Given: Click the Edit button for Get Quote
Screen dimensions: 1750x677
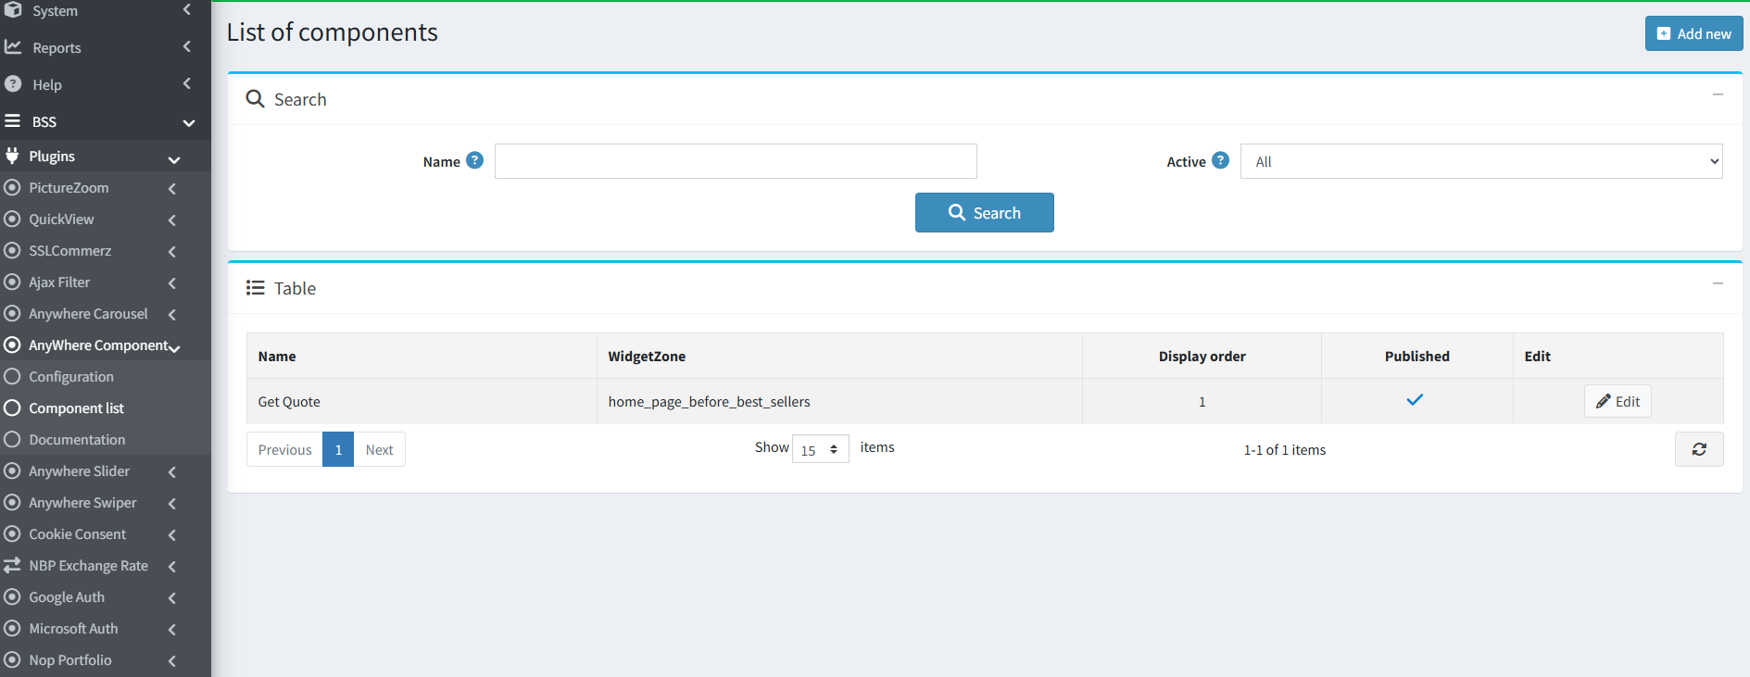Looking at the screenshot, I should pos(1618,401).
